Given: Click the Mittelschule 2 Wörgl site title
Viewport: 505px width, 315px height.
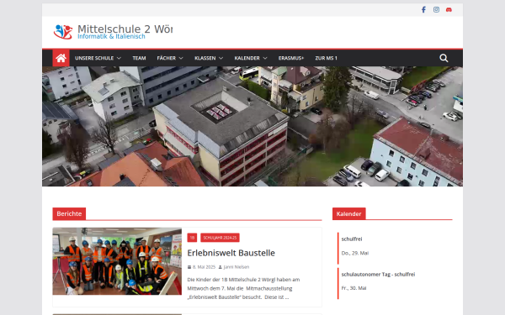Looking at the screenshot, I should coord(125,29).
